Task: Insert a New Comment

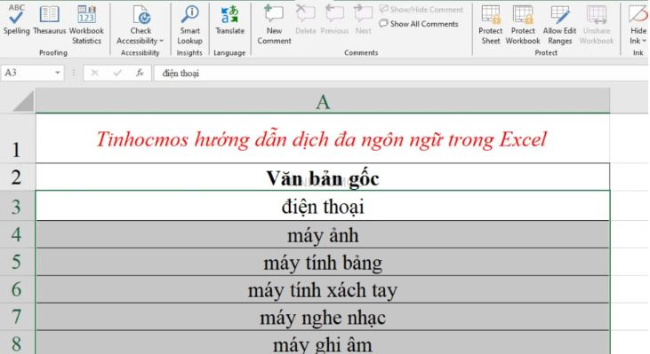Action: click(274, 25)
